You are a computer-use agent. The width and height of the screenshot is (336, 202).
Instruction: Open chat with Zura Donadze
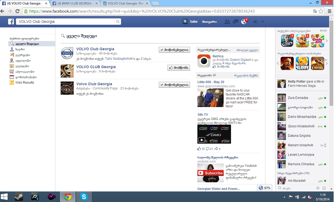pyautogui.click(x=302, y=98)
